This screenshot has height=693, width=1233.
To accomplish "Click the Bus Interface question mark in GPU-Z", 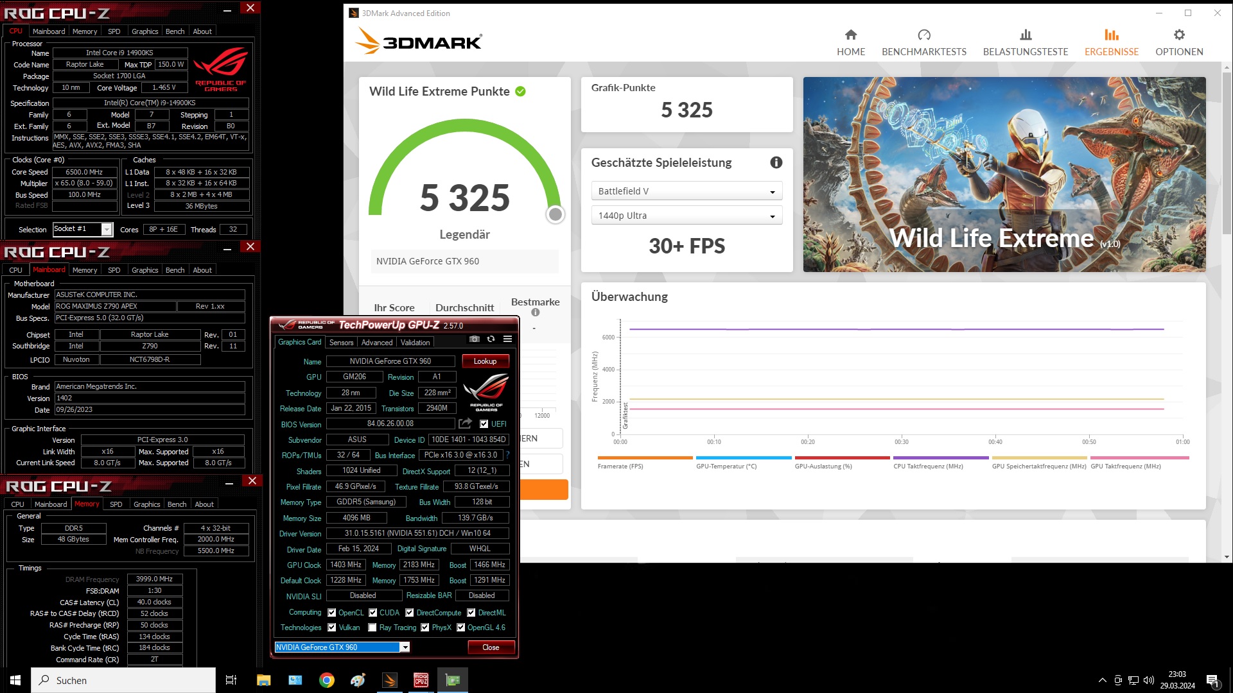I will tap(507, 455).
